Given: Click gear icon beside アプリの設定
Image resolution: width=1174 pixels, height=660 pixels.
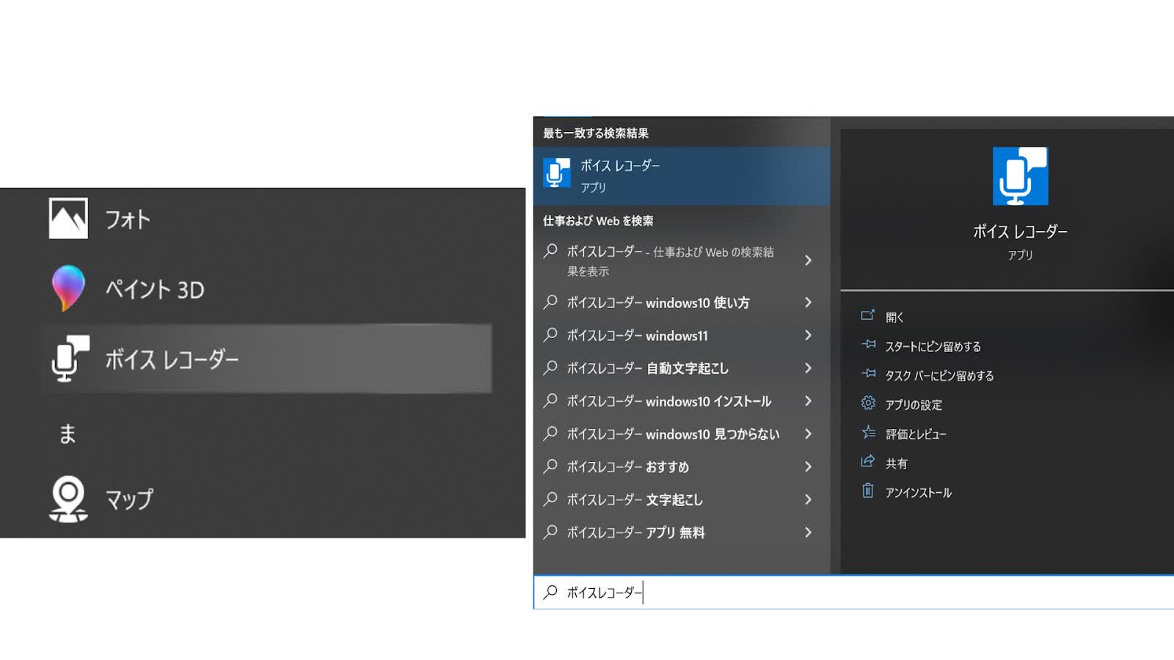Looking at the screenshot, I should point(868,403).
